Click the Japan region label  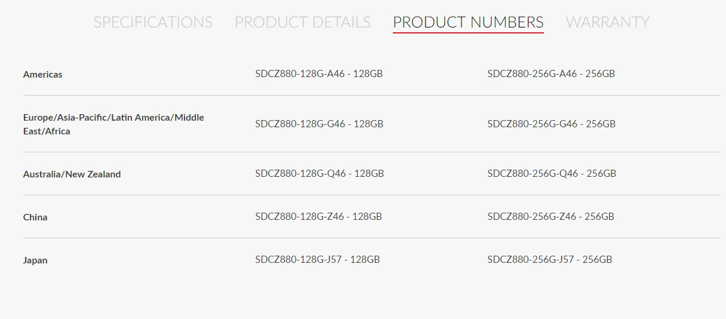(35, 260)
